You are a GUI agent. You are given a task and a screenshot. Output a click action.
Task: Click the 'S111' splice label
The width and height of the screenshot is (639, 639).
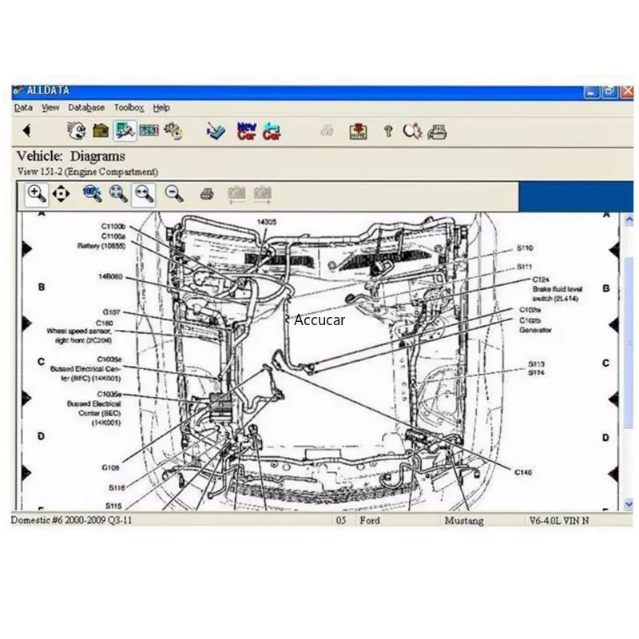(525, 267)
